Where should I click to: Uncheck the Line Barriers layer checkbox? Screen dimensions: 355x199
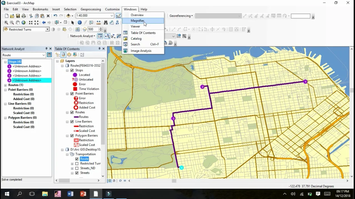pos(72,122)
